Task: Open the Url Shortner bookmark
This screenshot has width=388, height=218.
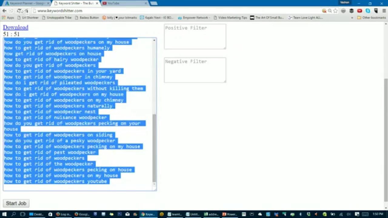Action: click(x=28, y=18)
